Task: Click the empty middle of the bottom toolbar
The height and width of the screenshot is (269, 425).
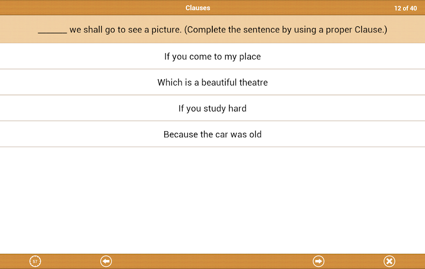Action: [212, 261]
